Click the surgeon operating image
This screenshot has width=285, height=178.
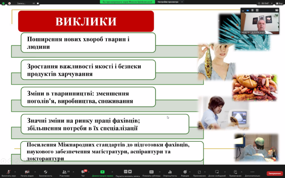(256, 147)
